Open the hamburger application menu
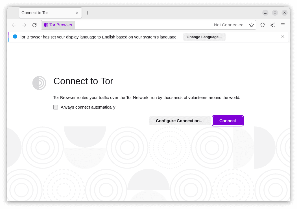Screen dimensions: 297x209 283,25
